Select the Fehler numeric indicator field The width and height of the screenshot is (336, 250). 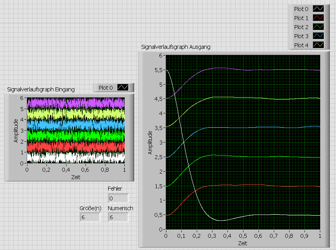[118, 198]
